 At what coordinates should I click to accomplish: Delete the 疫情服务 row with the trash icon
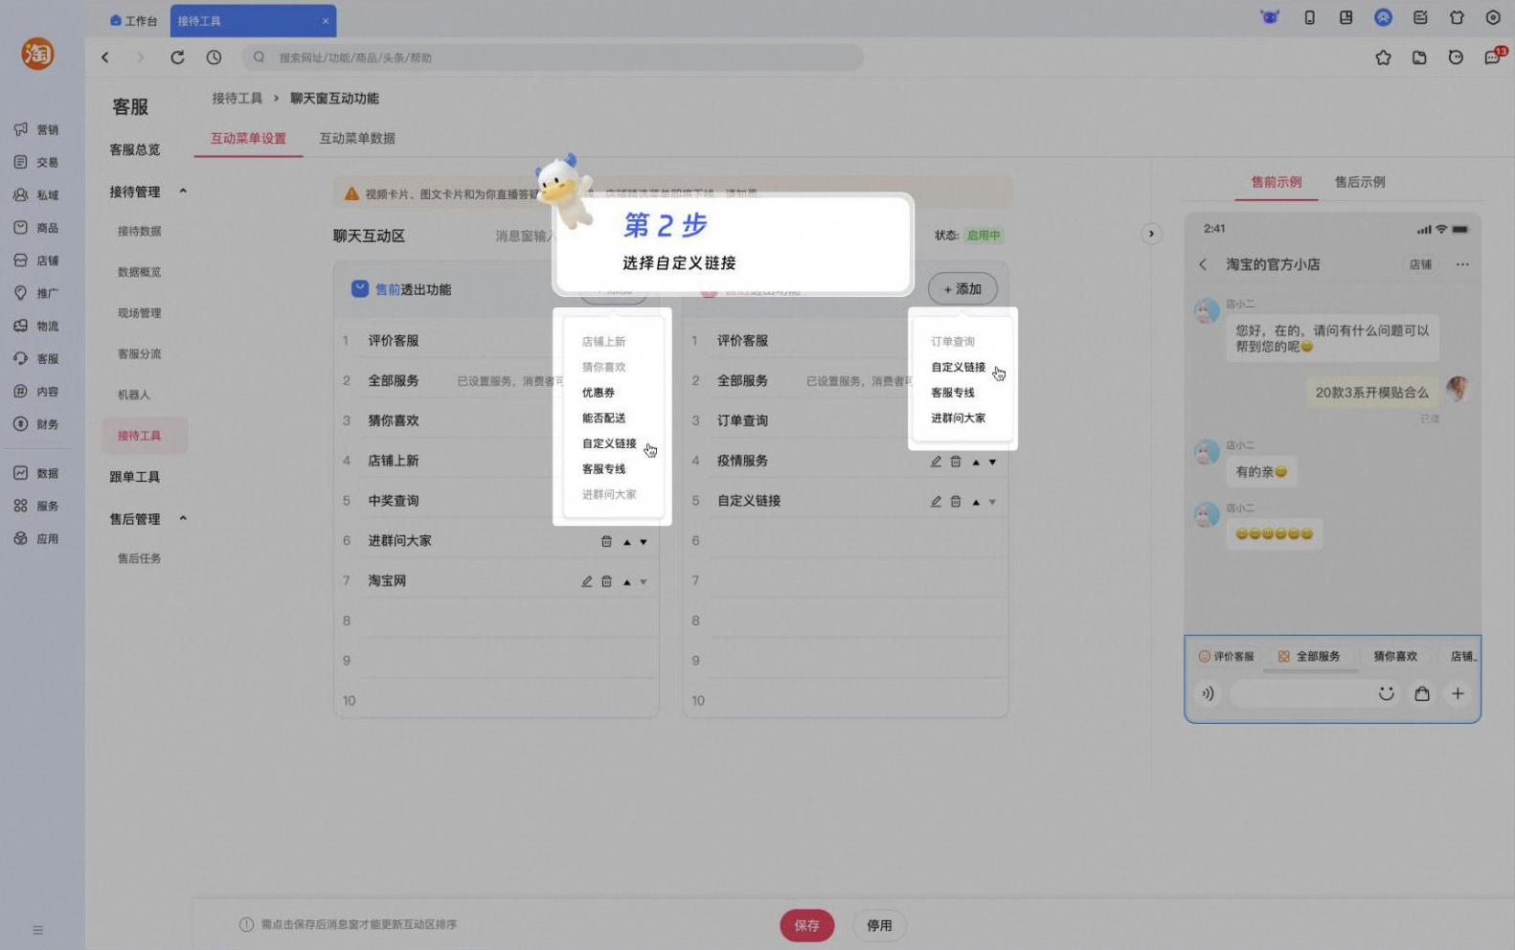pyautogui.click(x=955, y=462)
